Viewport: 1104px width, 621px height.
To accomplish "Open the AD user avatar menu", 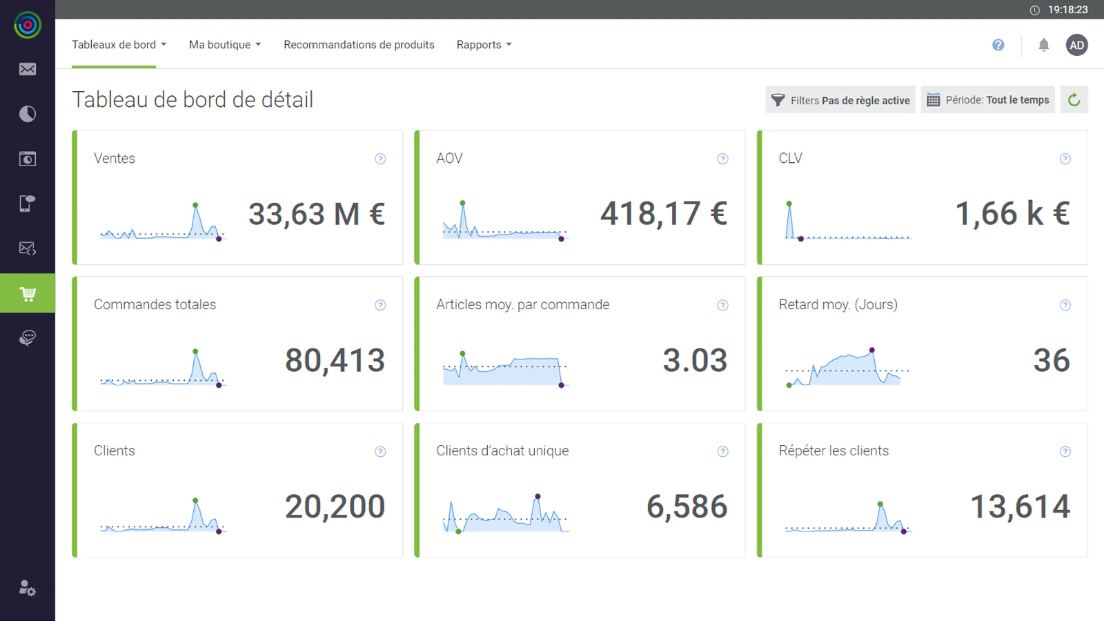I will tap(1076, 45).
